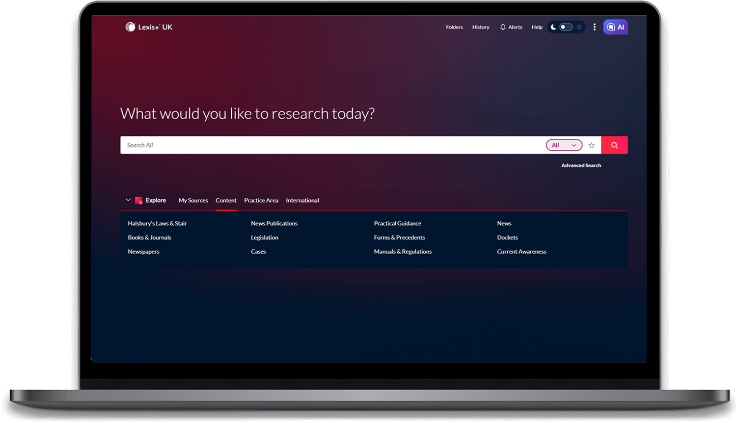The width and height of the screenshot is (736, 423).
Task: Open Forms & Precedents
Action: coord(399,238)
